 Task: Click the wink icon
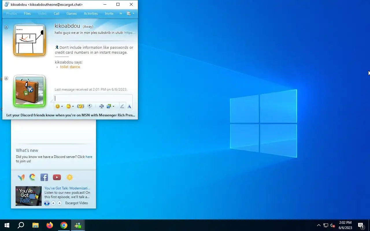(69, 106)
